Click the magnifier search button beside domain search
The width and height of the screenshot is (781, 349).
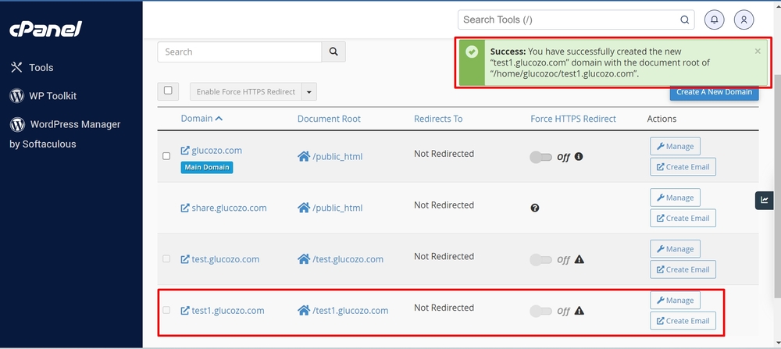point(333,52)
